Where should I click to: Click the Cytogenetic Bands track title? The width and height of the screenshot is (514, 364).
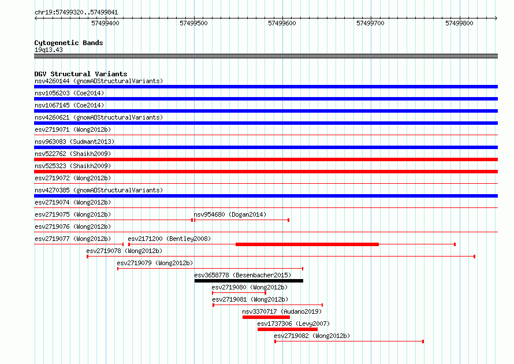pos(69,43)
